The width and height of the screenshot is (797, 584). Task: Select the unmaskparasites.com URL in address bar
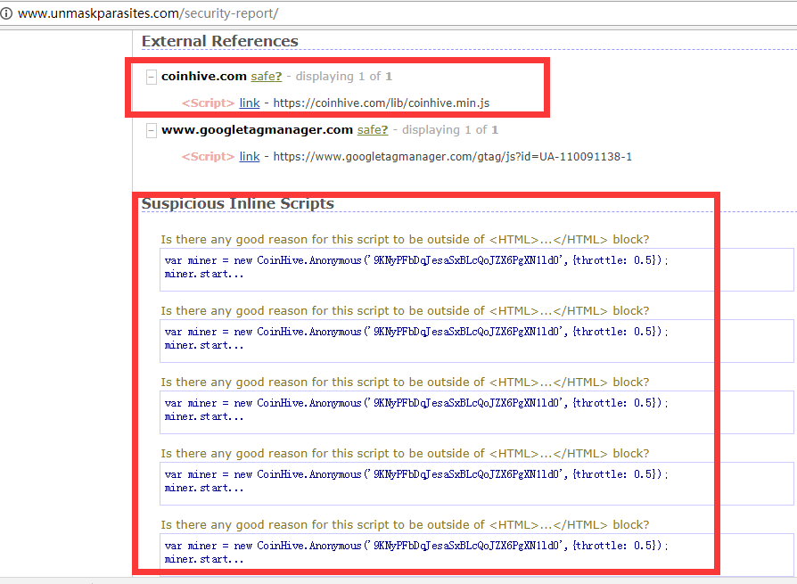(x=148, y=13)
